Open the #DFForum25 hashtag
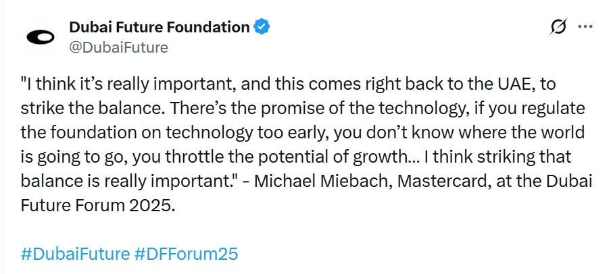Image resolution: width=611 pixels, height=274 pixels. point(187,254)
